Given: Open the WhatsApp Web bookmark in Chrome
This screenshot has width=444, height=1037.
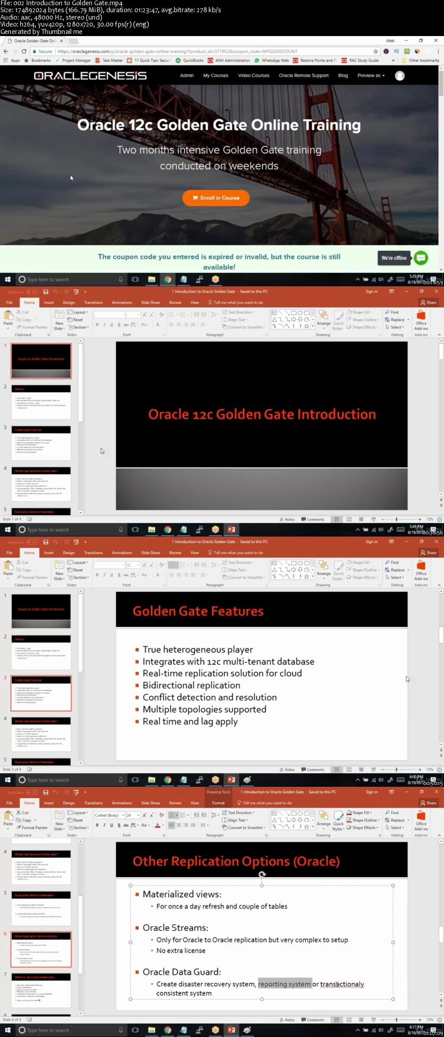Looking at the screenshot, I should coord(271,60).
